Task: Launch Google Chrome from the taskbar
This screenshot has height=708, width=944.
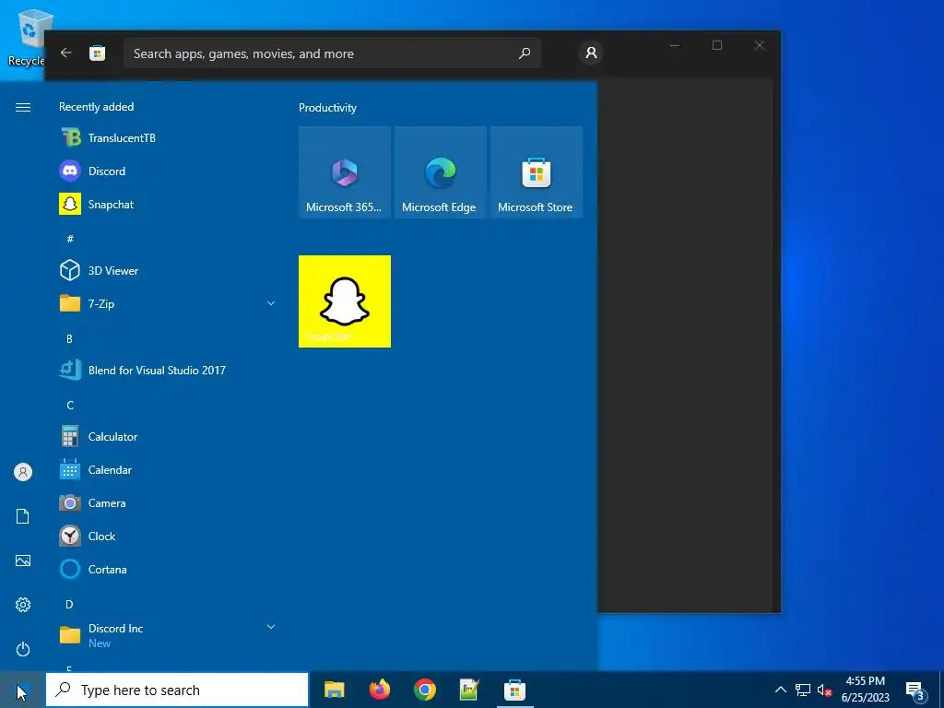Action: (424, 690)
